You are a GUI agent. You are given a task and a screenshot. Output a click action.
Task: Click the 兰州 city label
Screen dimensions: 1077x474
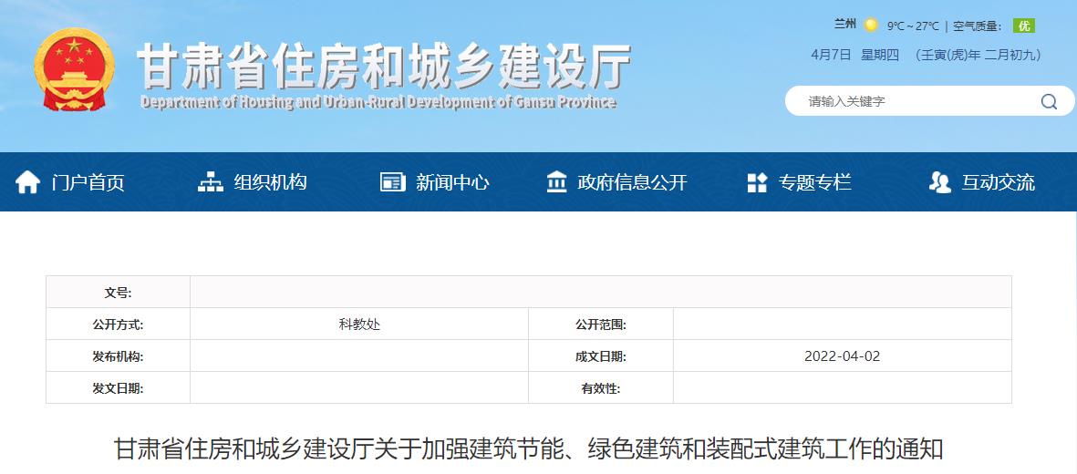pos(845,25)
